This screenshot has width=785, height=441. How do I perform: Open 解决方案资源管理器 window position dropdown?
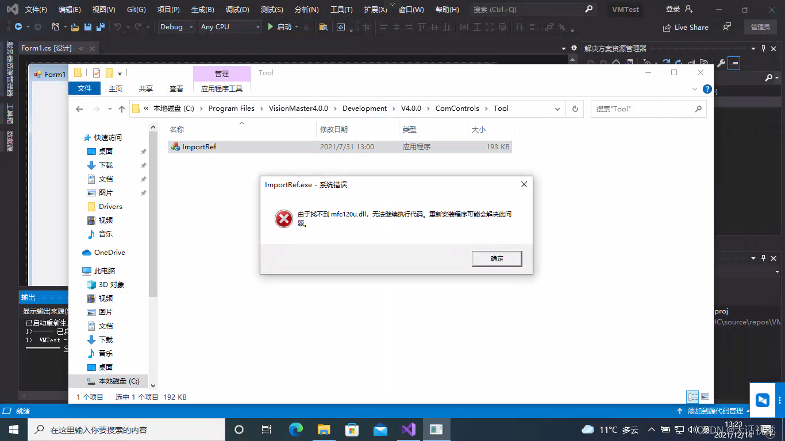[x=753, y=48]
